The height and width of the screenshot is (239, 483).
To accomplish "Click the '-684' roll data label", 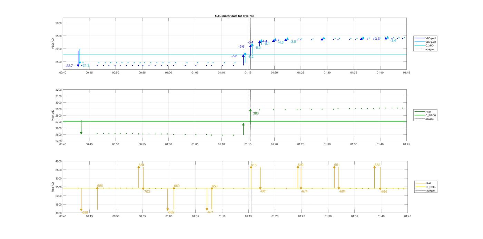I will pos(342,191).
